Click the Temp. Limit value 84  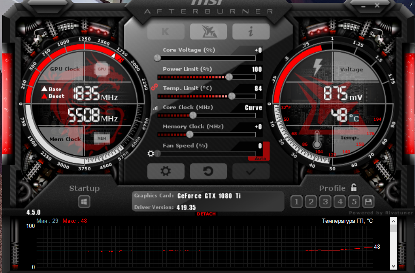pos(258,88)
